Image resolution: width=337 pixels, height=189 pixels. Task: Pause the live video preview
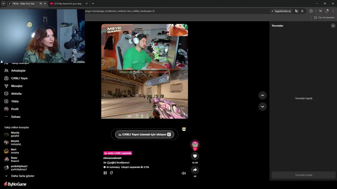click(x=105, y=173)
